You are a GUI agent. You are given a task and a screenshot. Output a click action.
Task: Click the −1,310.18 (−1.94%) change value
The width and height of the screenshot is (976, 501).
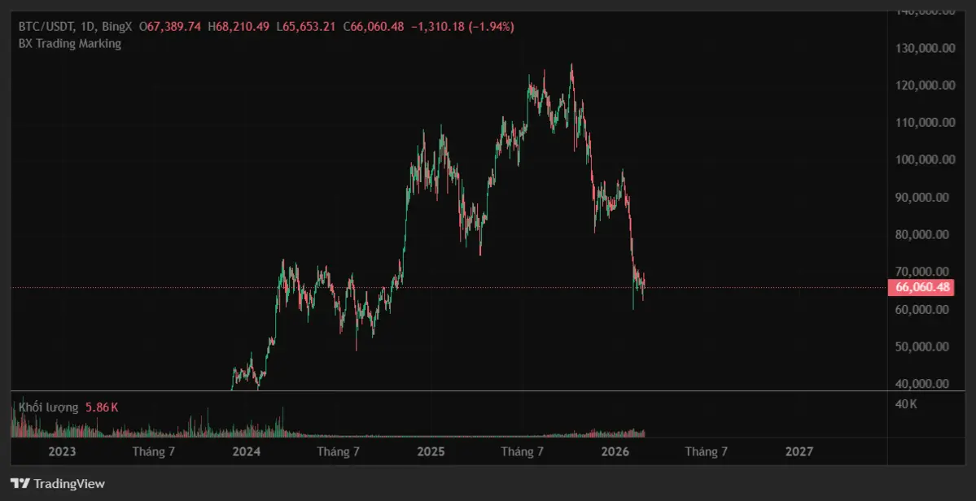point(462,27)
